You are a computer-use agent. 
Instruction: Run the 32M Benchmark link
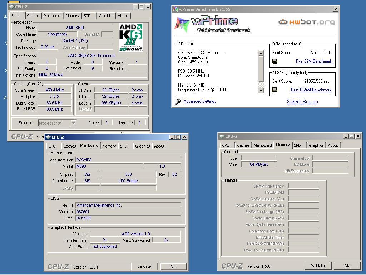[314, 61]
